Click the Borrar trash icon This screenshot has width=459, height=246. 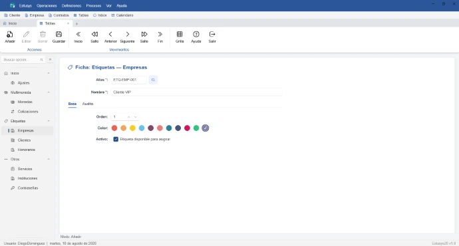click(43, 34)
